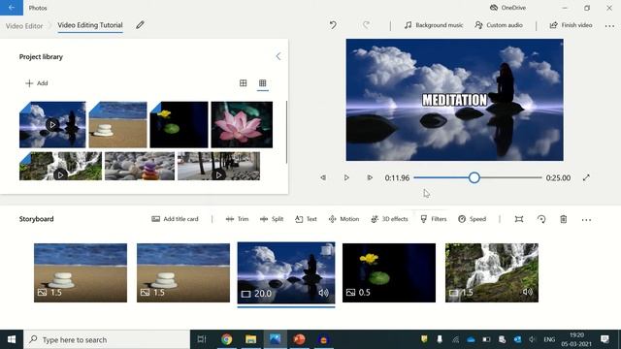Open Google Chrome from the taskbar
The width and height of the screenshot is (621, 349).
(x=226, y=339)
